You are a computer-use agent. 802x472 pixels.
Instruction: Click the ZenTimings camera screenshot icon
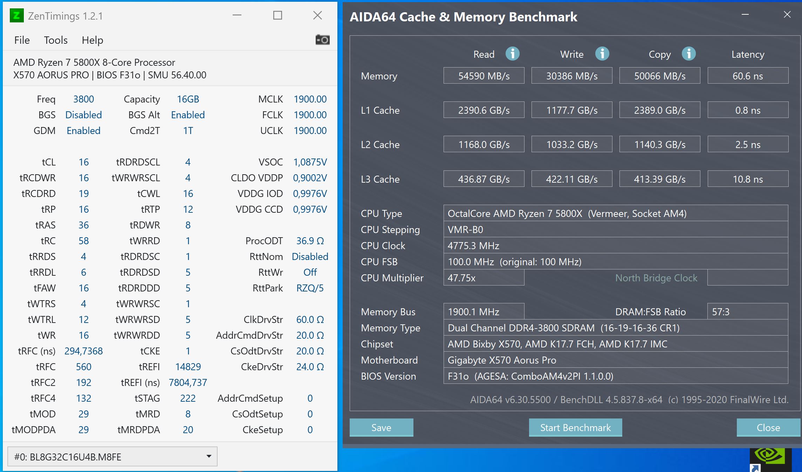(322, 40)
